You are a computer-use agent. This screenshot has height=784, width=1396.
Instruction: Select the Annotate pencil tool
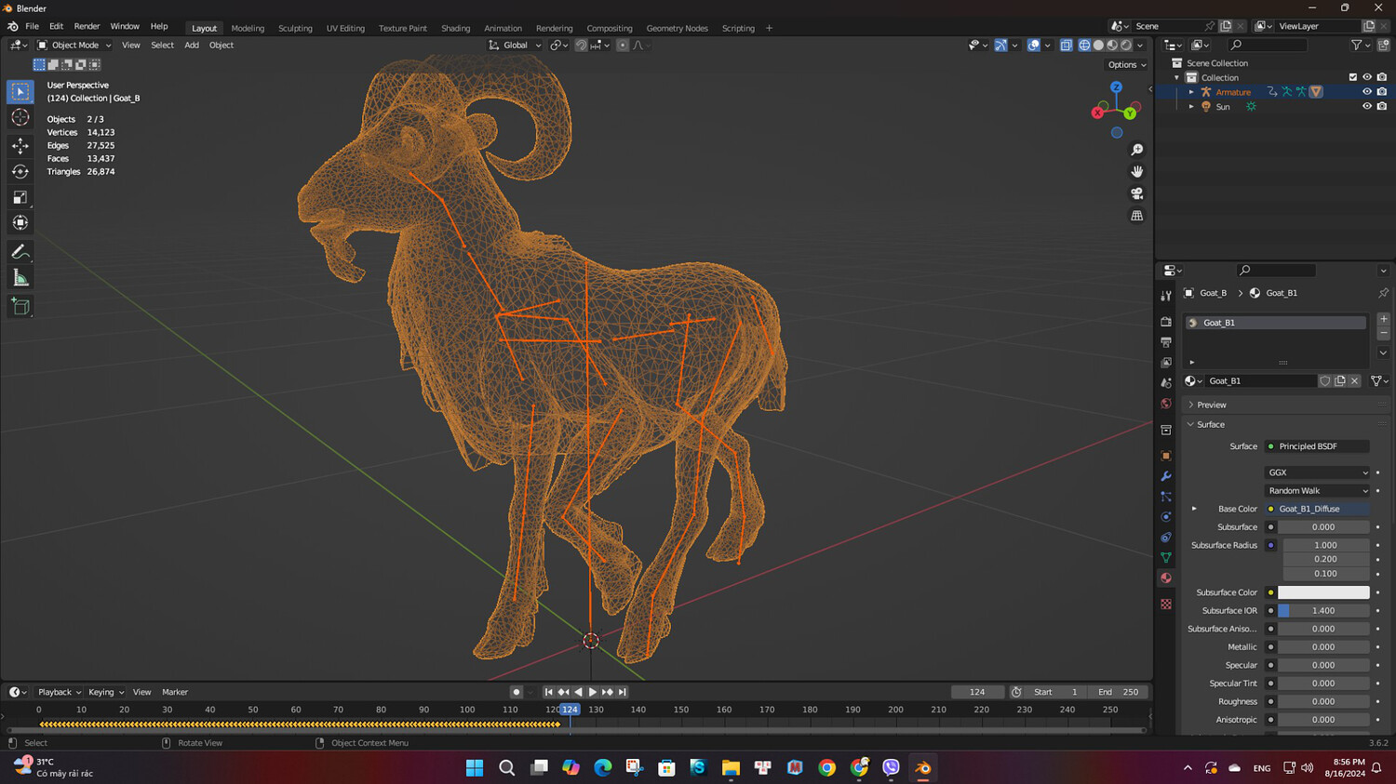point(20,252)
